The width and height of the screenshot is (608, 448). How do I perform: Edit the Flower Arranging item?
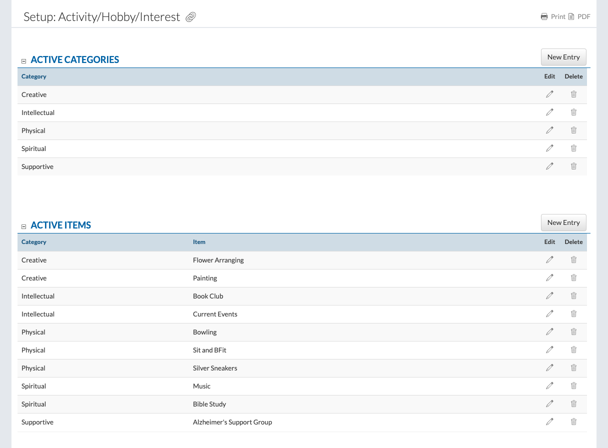point(549,260)
